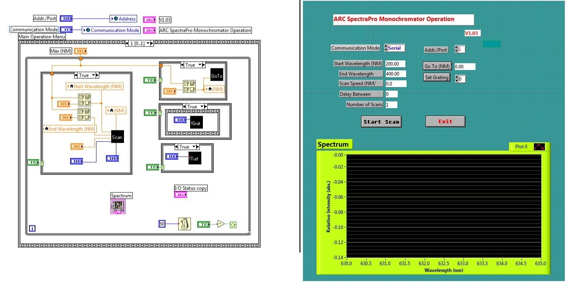This screenshot has width=568, height=293.
Task: Click the Exit button
Action: click(445, 122)
